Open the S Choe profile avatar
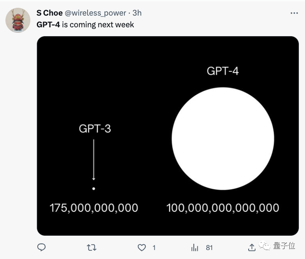The height and width of the screenshot is (259, 305). (18, 21)
